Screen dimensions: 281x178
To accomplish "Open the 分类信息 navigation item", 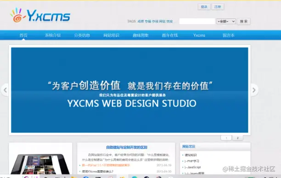I will (x=82, y=35).
